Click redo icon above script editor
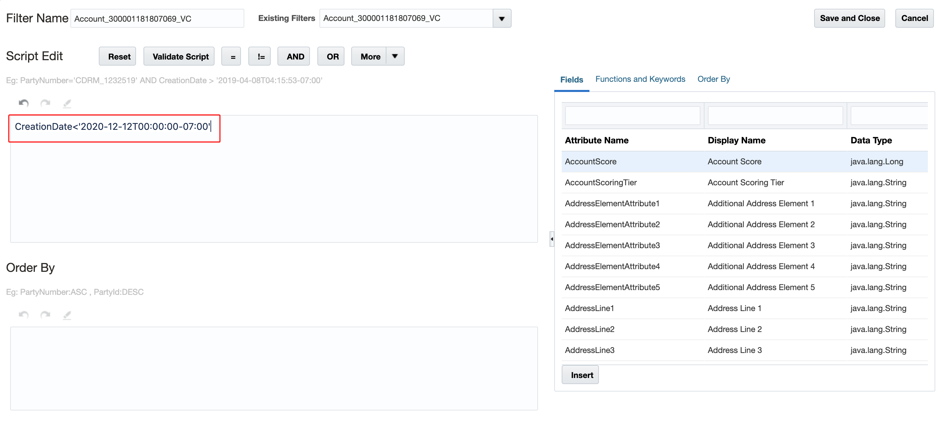 coord(45,103)
